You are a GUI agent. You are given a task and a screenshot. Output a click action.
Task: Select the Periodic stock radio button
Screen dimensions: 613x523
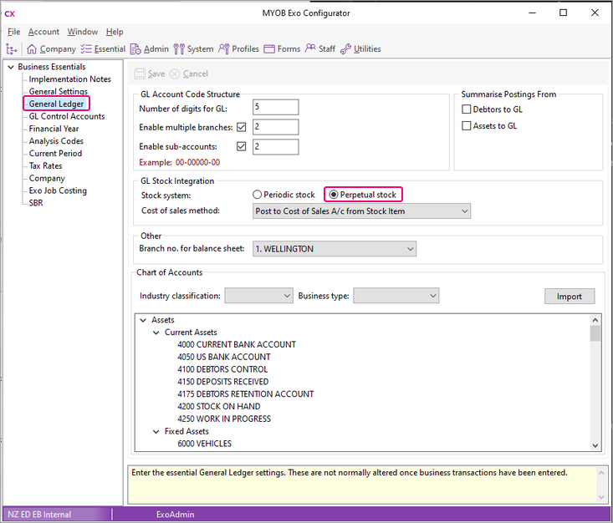pos(258,195)
